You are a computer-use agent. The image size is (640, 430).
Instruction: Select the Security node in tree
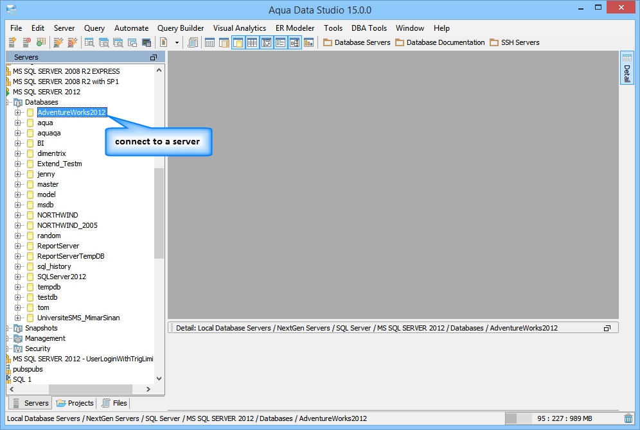click(37, 348)
